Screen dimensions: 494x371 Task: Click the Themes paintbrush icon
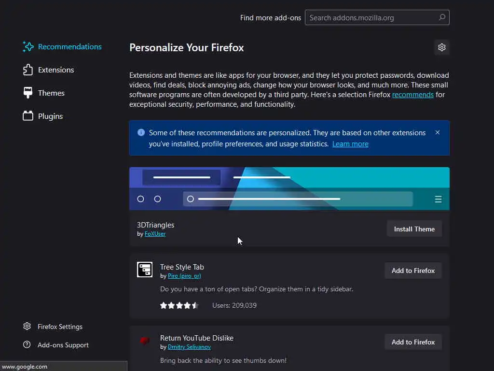[x=28, y=93]
